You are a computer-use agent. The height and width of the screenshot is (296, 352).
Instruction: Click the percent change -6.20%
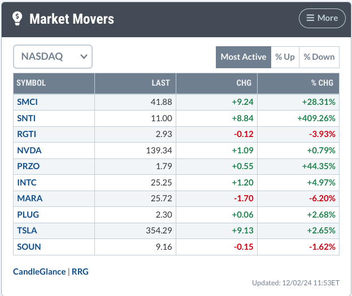(322, 198)
